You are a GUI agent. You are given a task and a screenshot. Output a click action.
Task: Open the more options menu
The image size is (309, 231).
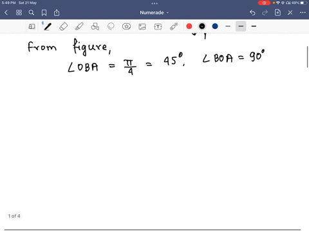303,13
